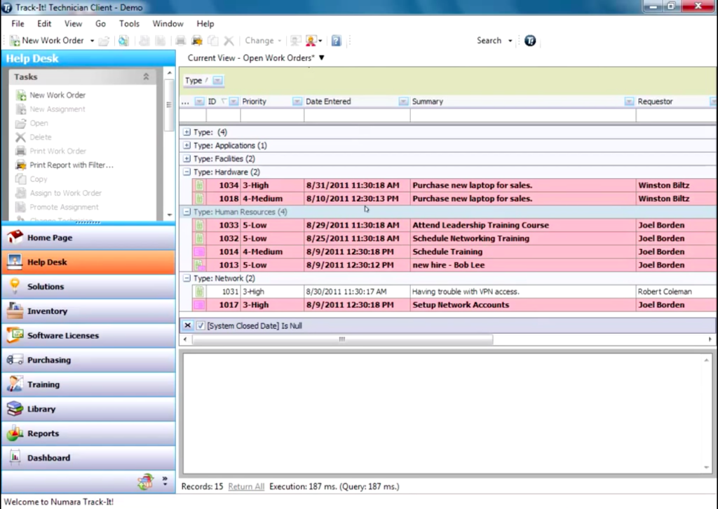This screenshot has height=509, width=718.
Task: Open the Solutions module lightbulb icon
Action: (x=15, y=286)
